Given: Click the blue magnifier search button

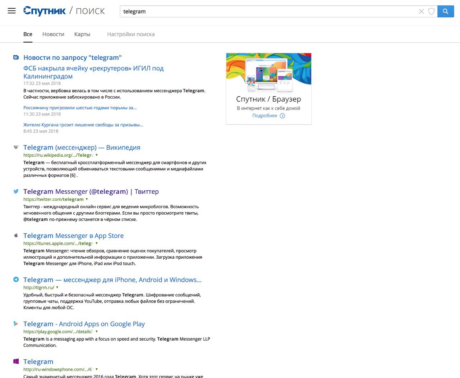Looking at the screenshot, I should click(446, 11).
